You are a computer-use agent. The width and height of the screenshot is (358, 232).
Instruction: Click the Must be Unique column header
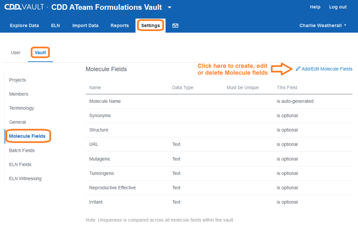(243, 88)
